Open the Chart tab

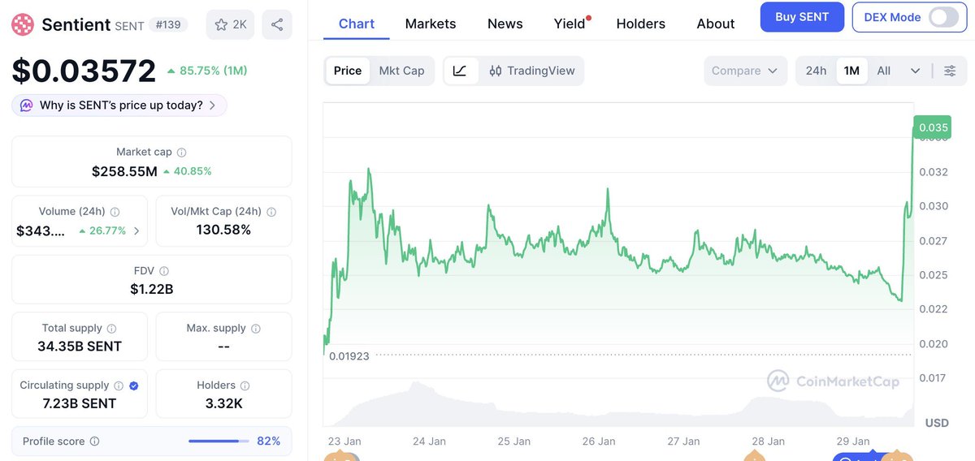tap(357, 24)
